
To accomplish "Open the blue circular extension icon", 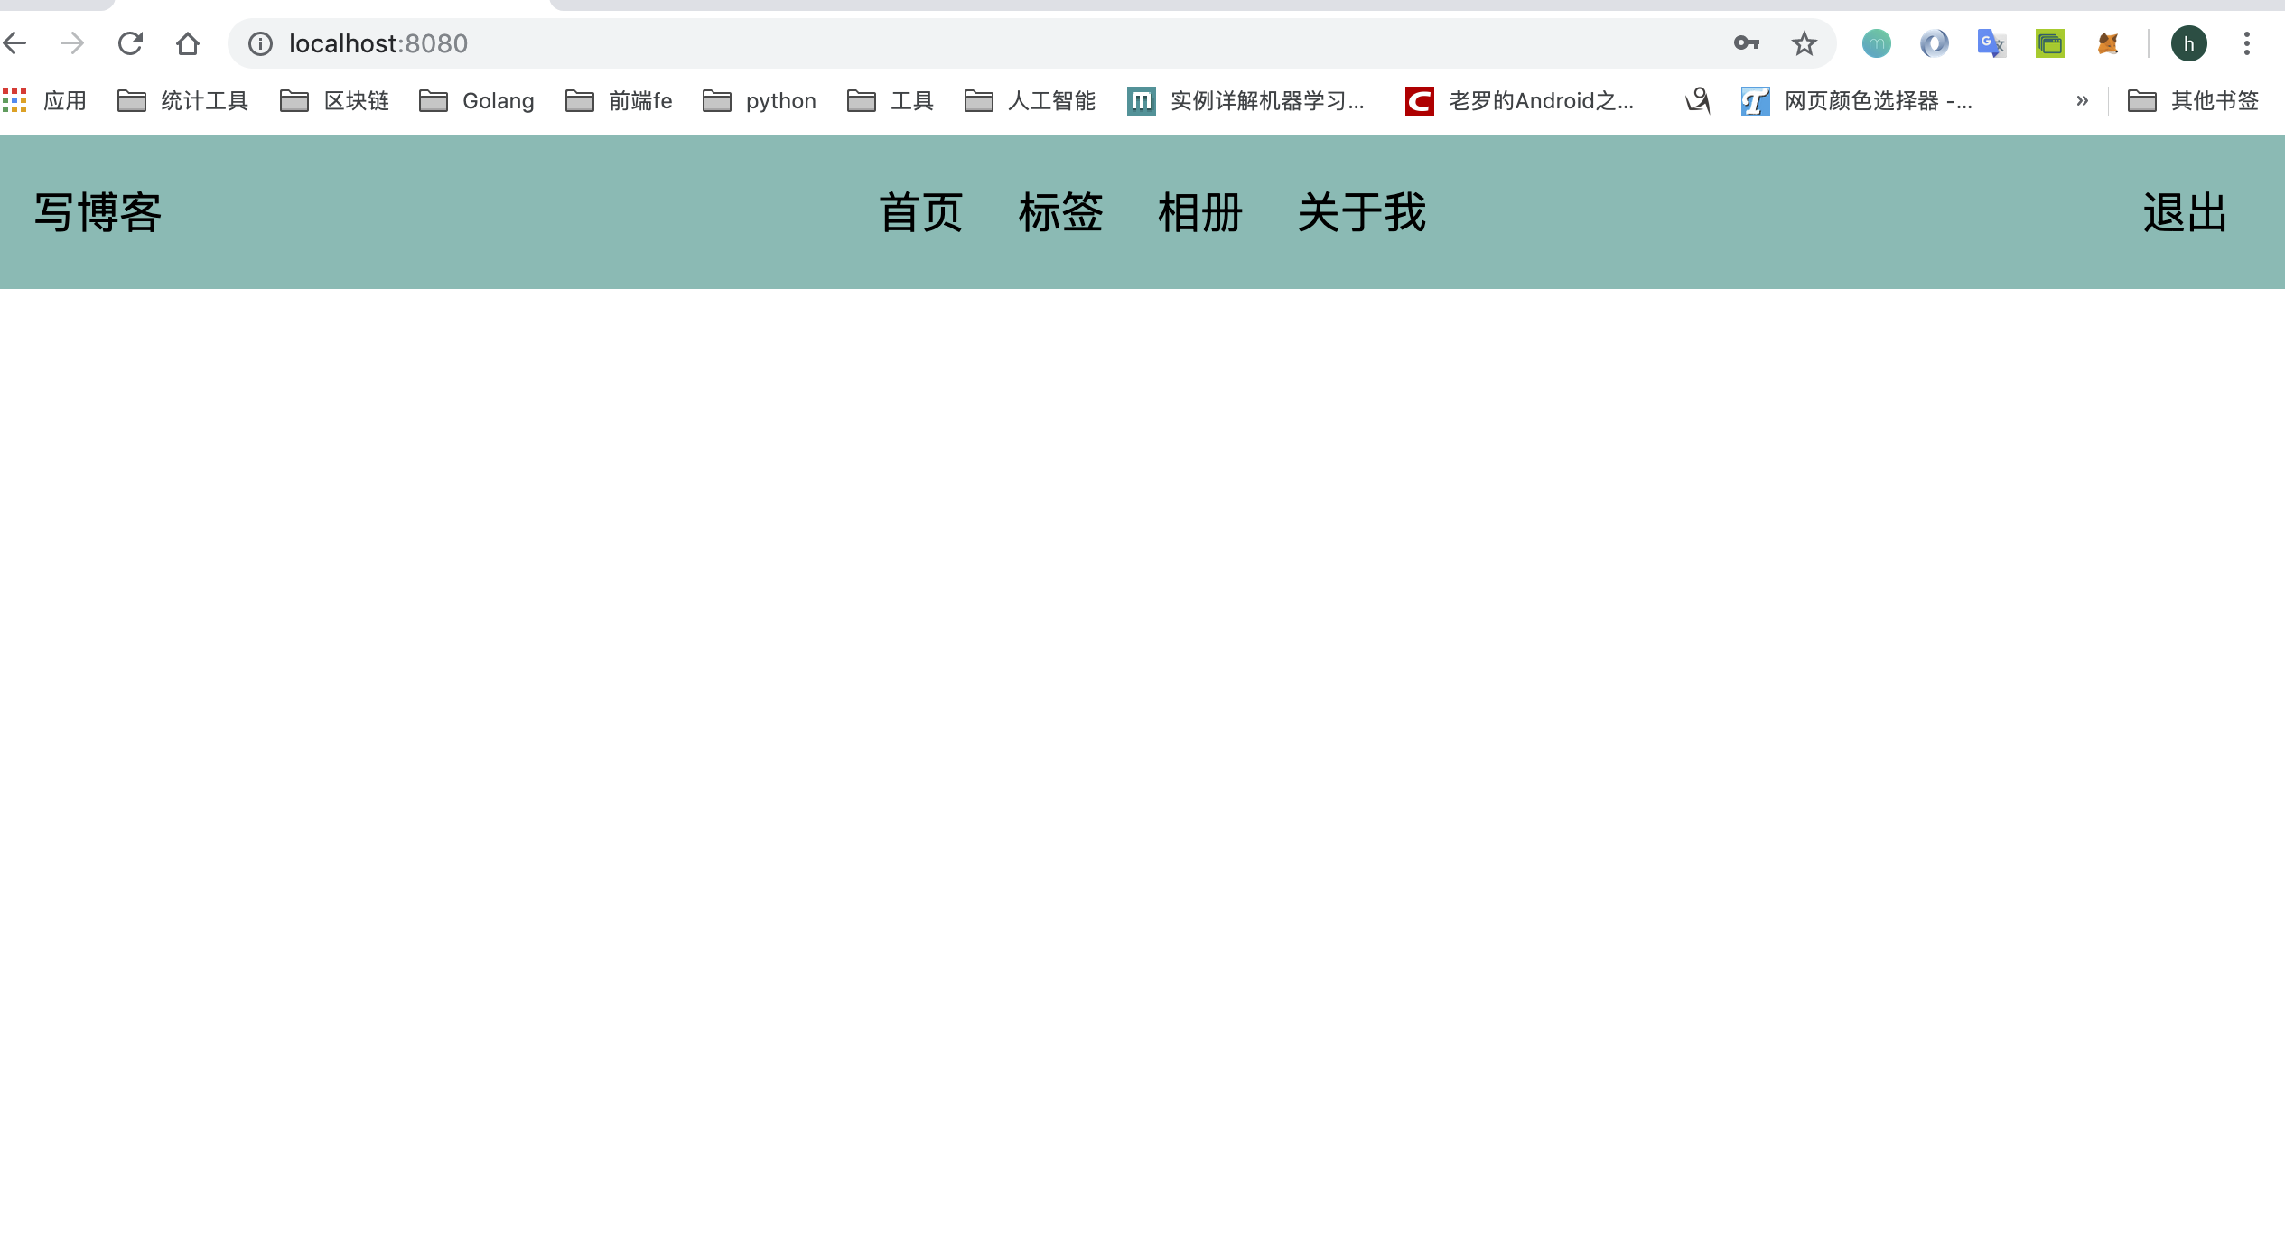I will tap(1934, 42).
